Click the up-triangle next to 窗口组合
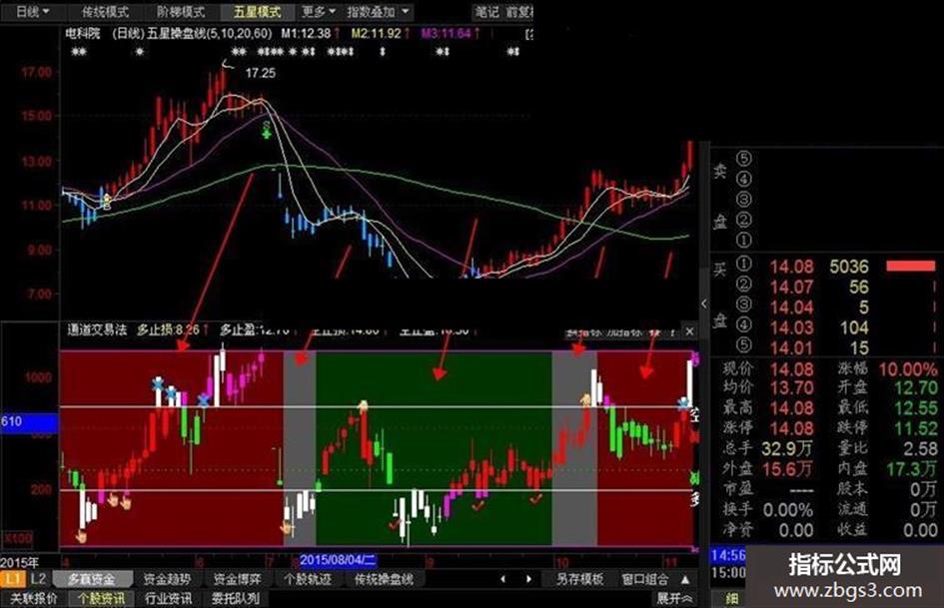The height and width of the screenshot is (608, 944). coord(685,579)
